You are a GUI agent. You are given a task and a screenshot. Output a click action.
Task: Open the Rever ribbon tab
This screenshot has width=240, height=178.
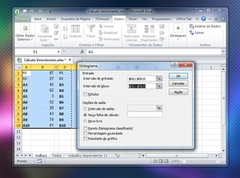(133, 19)
